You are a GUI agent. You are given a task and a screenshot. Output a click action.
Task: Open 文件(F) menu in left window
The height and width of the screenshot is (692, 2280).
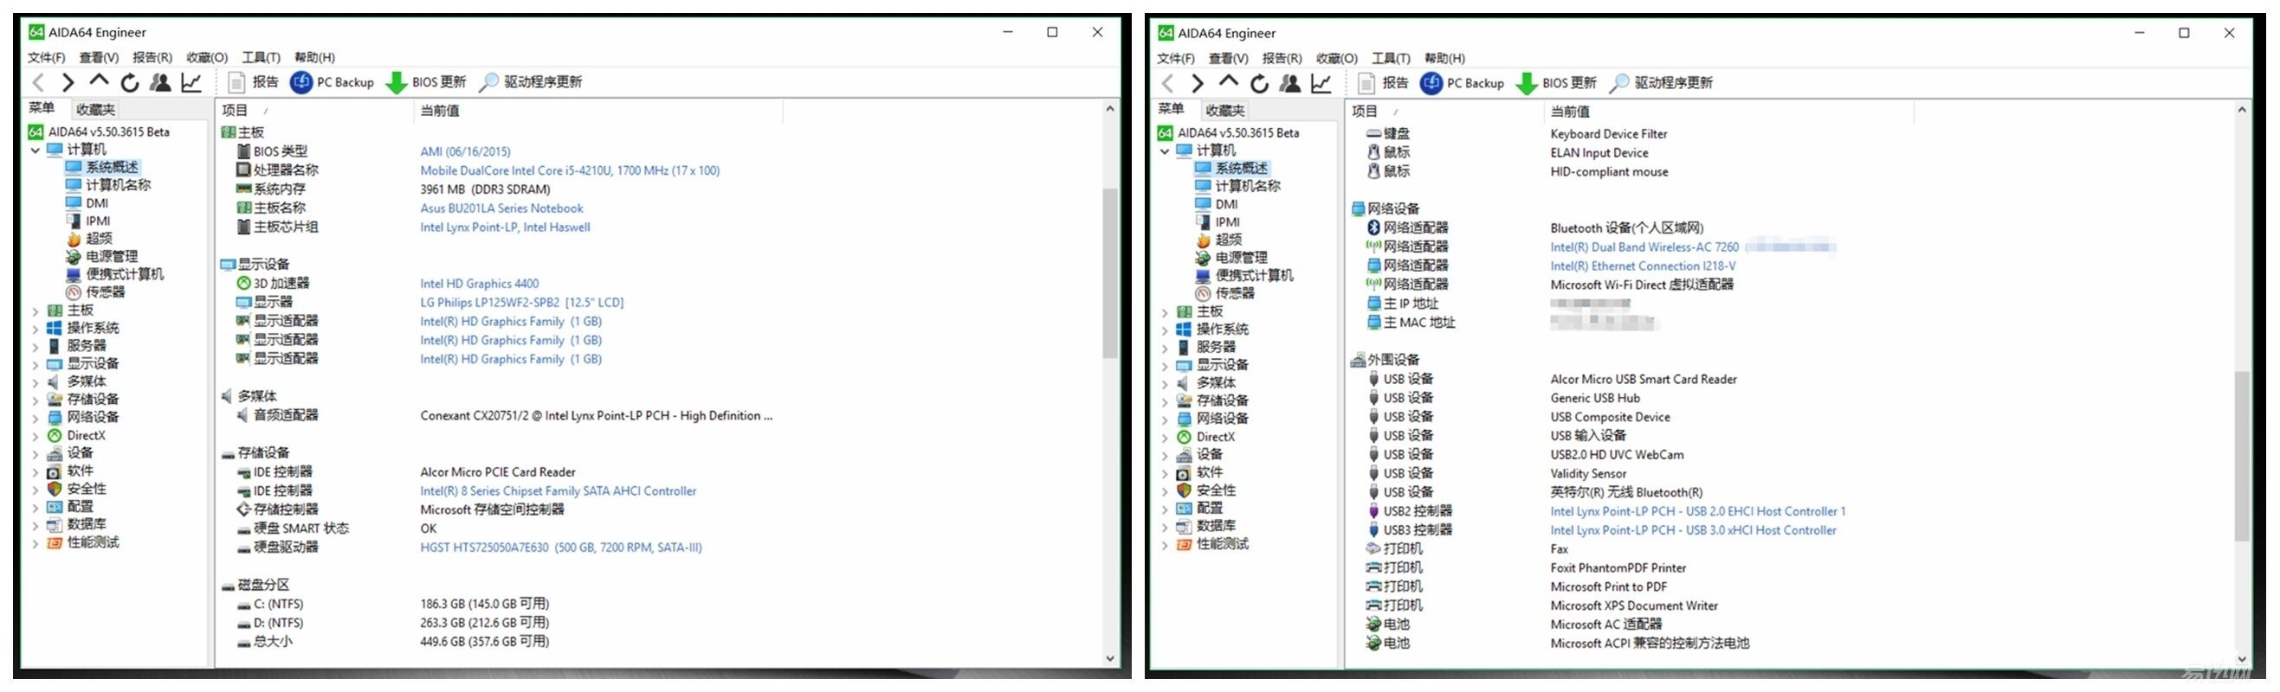pos(46,57)
